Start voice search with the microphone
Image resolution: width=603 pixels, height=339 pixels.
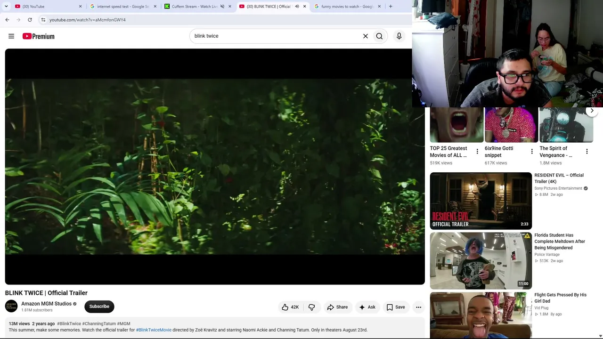point(399,36)
